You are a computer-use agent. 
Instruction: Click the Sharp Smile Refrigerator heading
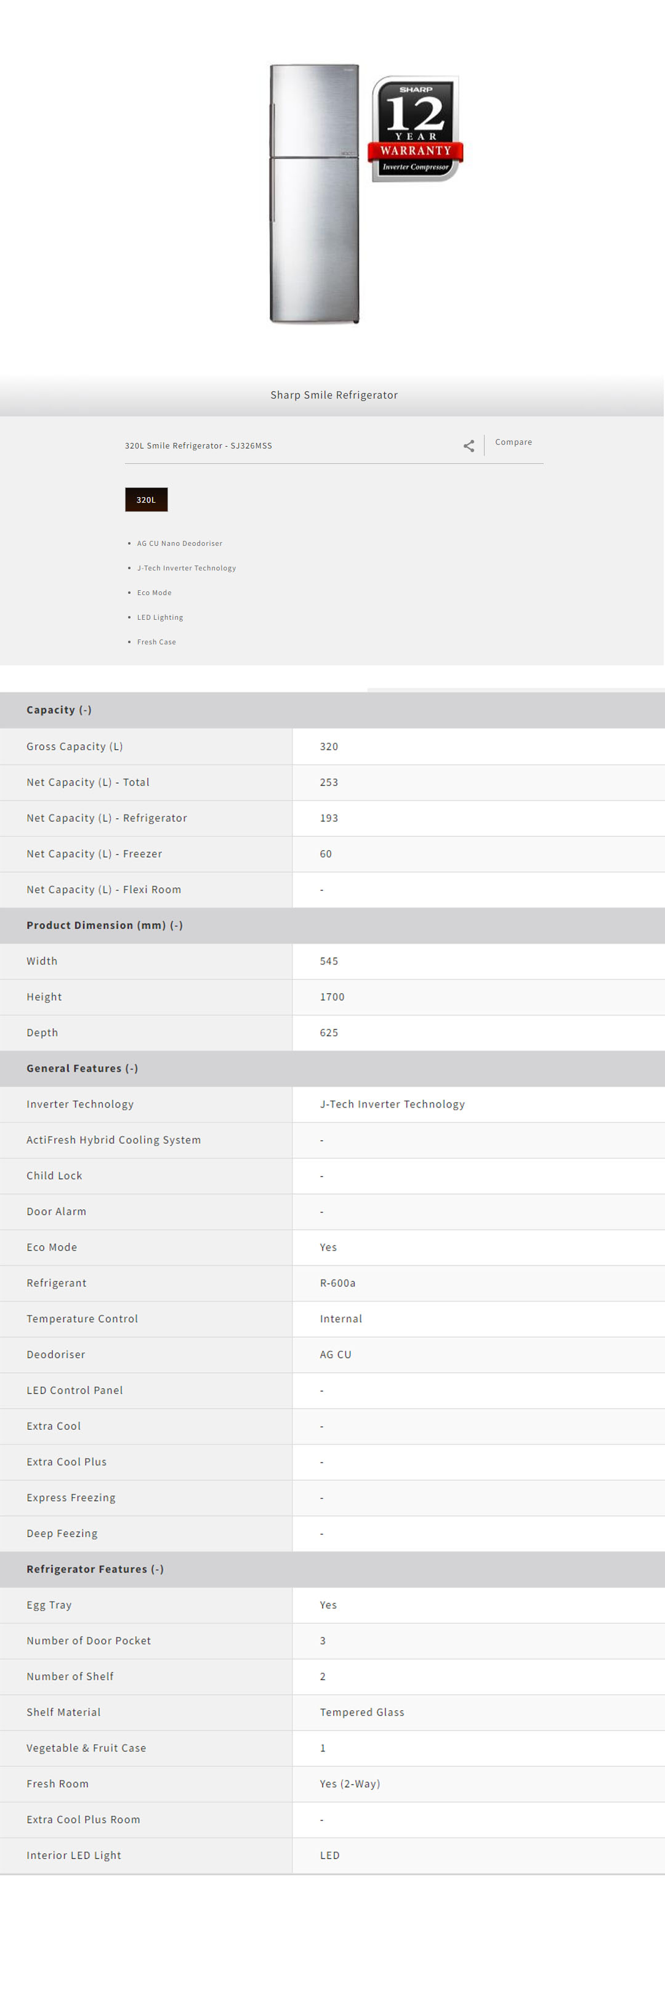click(x=334, y=395)
